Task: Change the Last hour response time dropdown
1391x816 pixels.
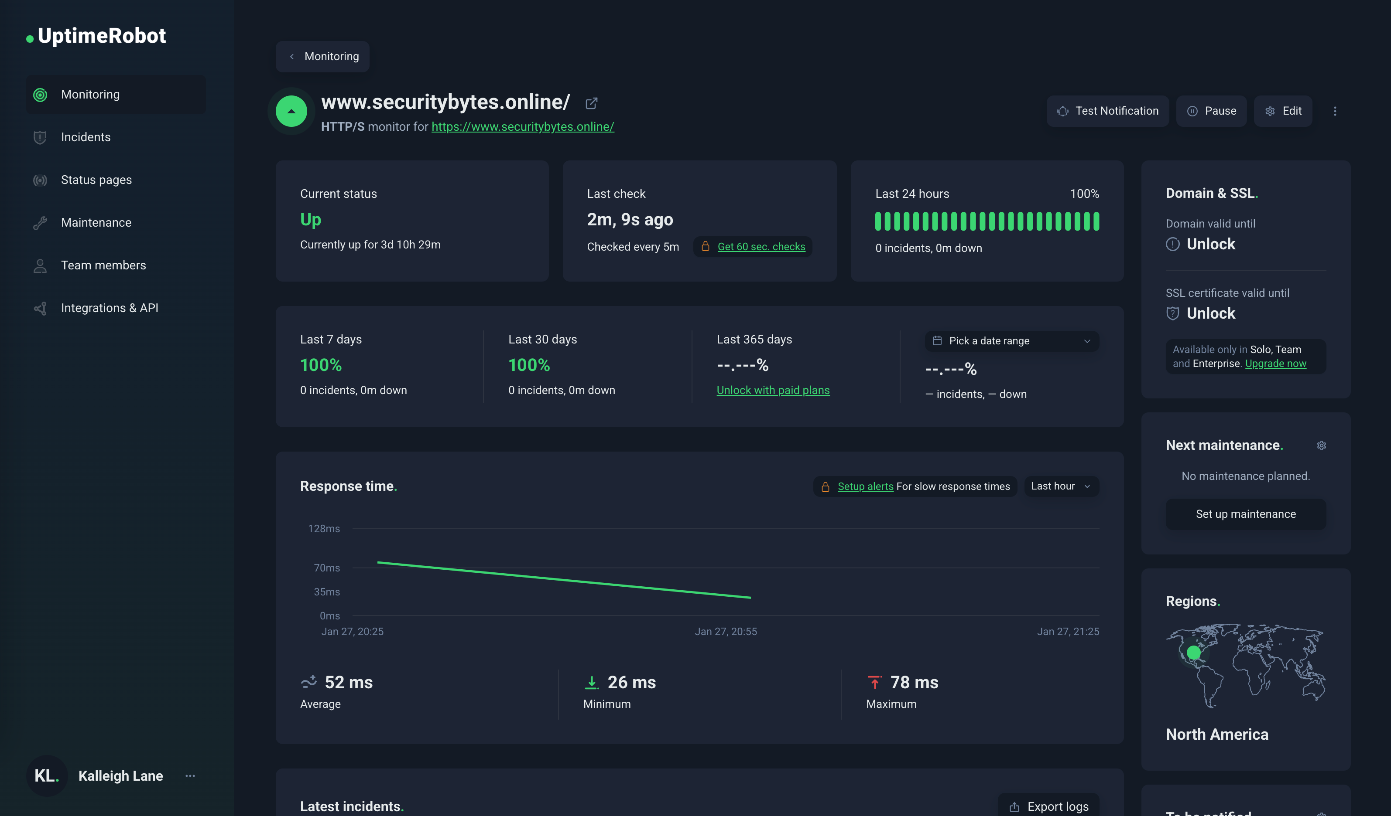Action: (x=1060, y=486)
